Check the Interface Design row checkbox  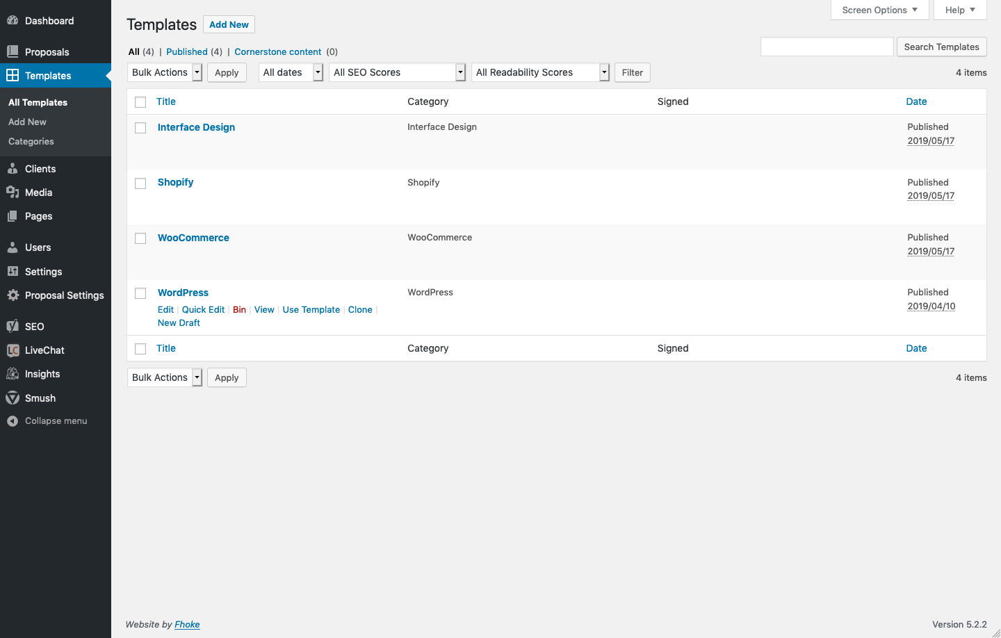[140, 128]
